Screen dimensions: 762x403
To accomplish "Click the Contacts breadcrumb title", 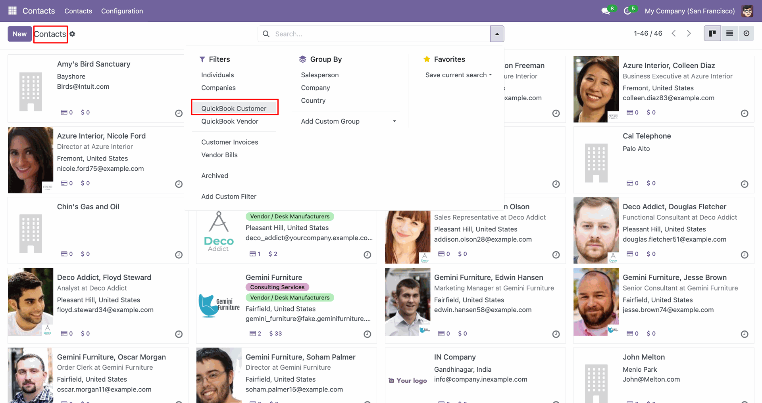I will click(x=50, y=34).
